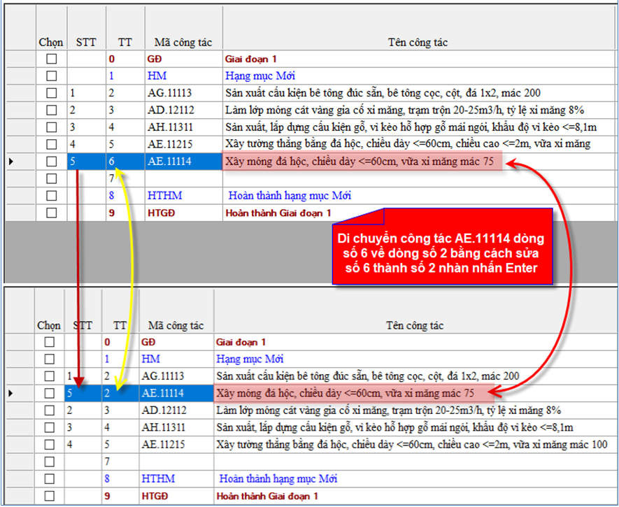
Task: Check the AG.11113 row checkbox in upper table
Action: (x=51, y=93)
